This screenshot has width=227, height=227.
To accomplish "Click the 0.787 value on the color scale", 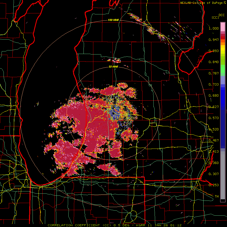I will [214, 73].
